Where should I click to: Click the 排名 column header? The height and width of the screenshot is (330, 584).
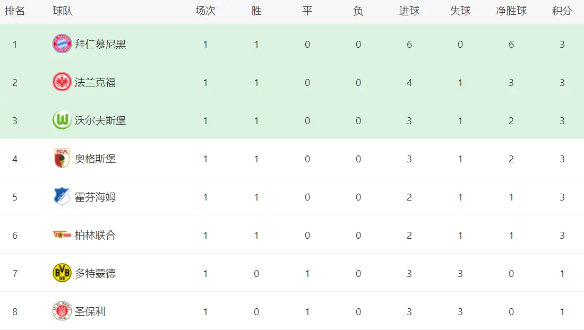tap(15, 11)
